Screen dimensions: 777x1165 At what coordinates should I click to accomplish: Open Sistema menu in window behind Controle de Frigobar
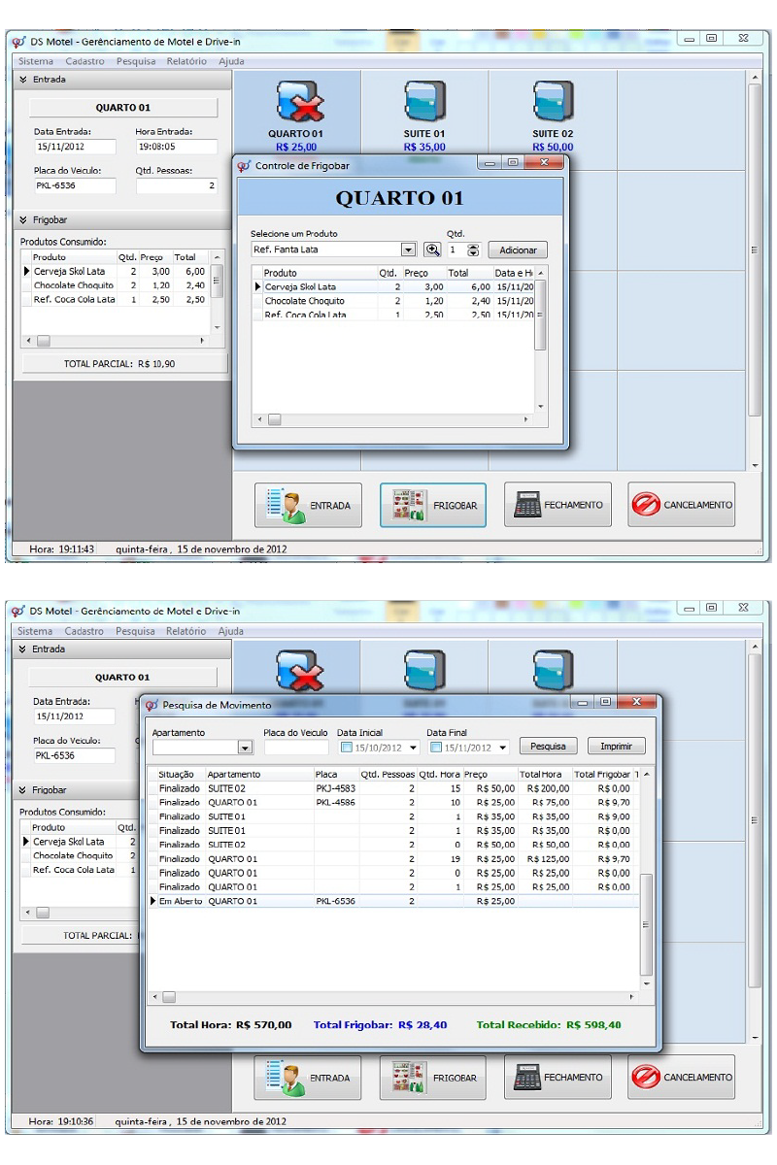click(x=36, y=61)
